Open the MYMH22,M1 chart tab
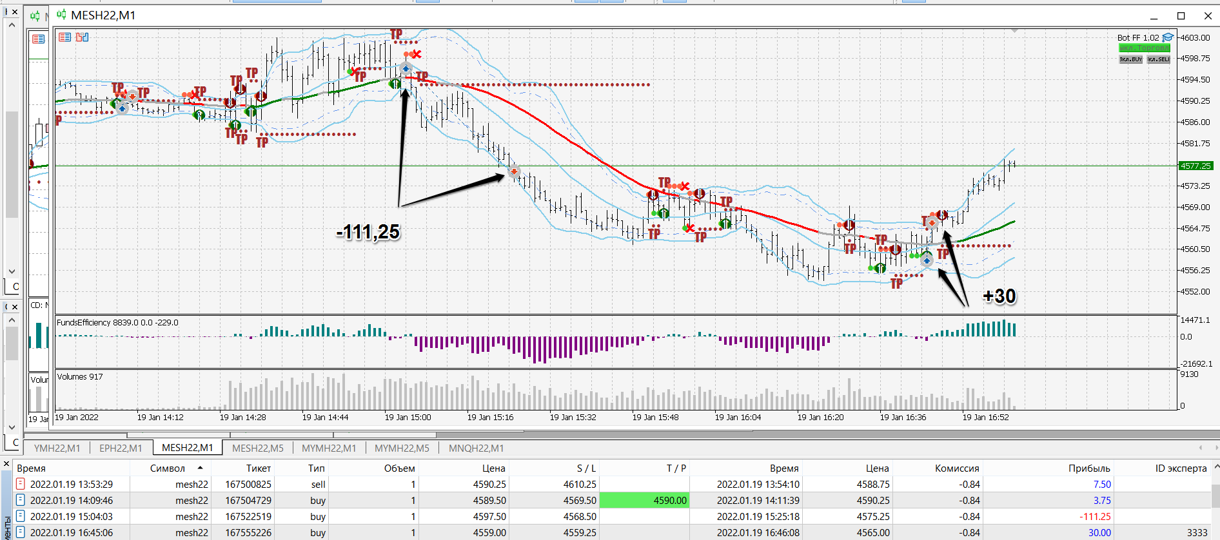 tap(329, 448)
